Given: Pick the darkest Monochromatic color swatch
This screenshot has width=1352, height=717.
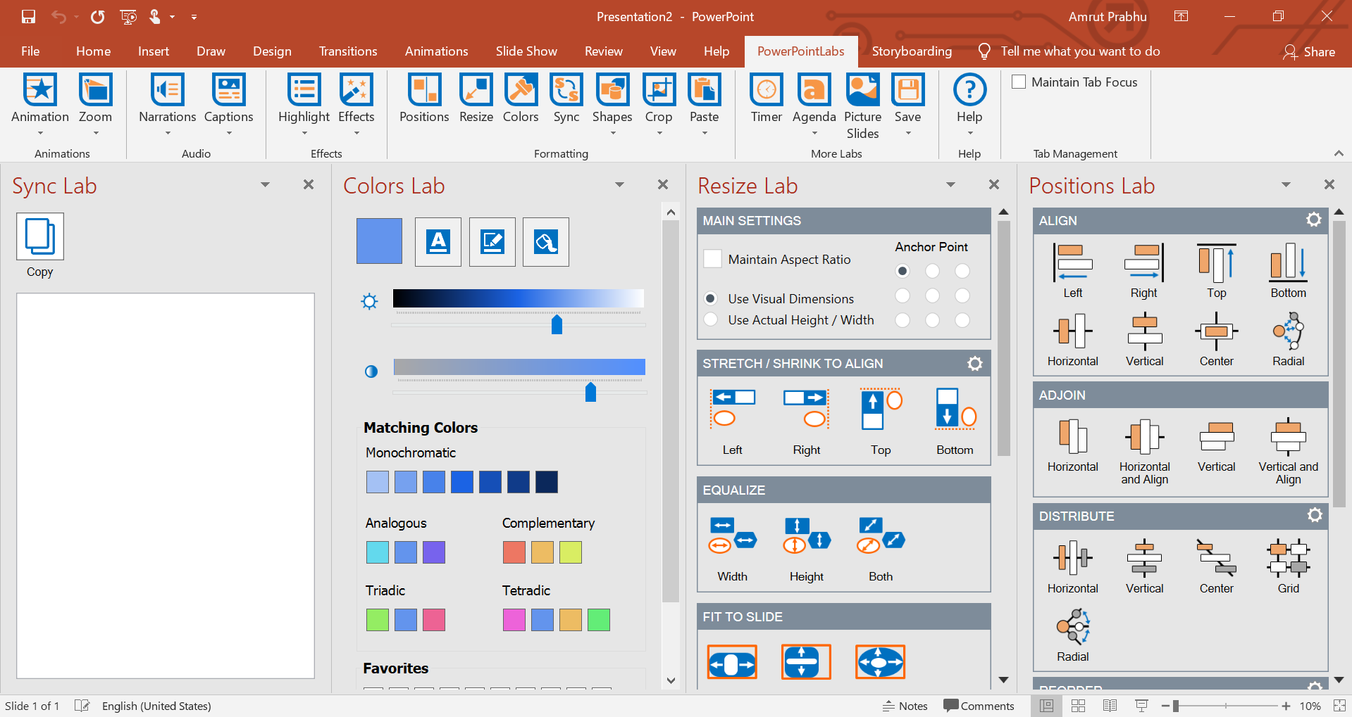Looking at the screenshot, I should click(x=546, y=481).
